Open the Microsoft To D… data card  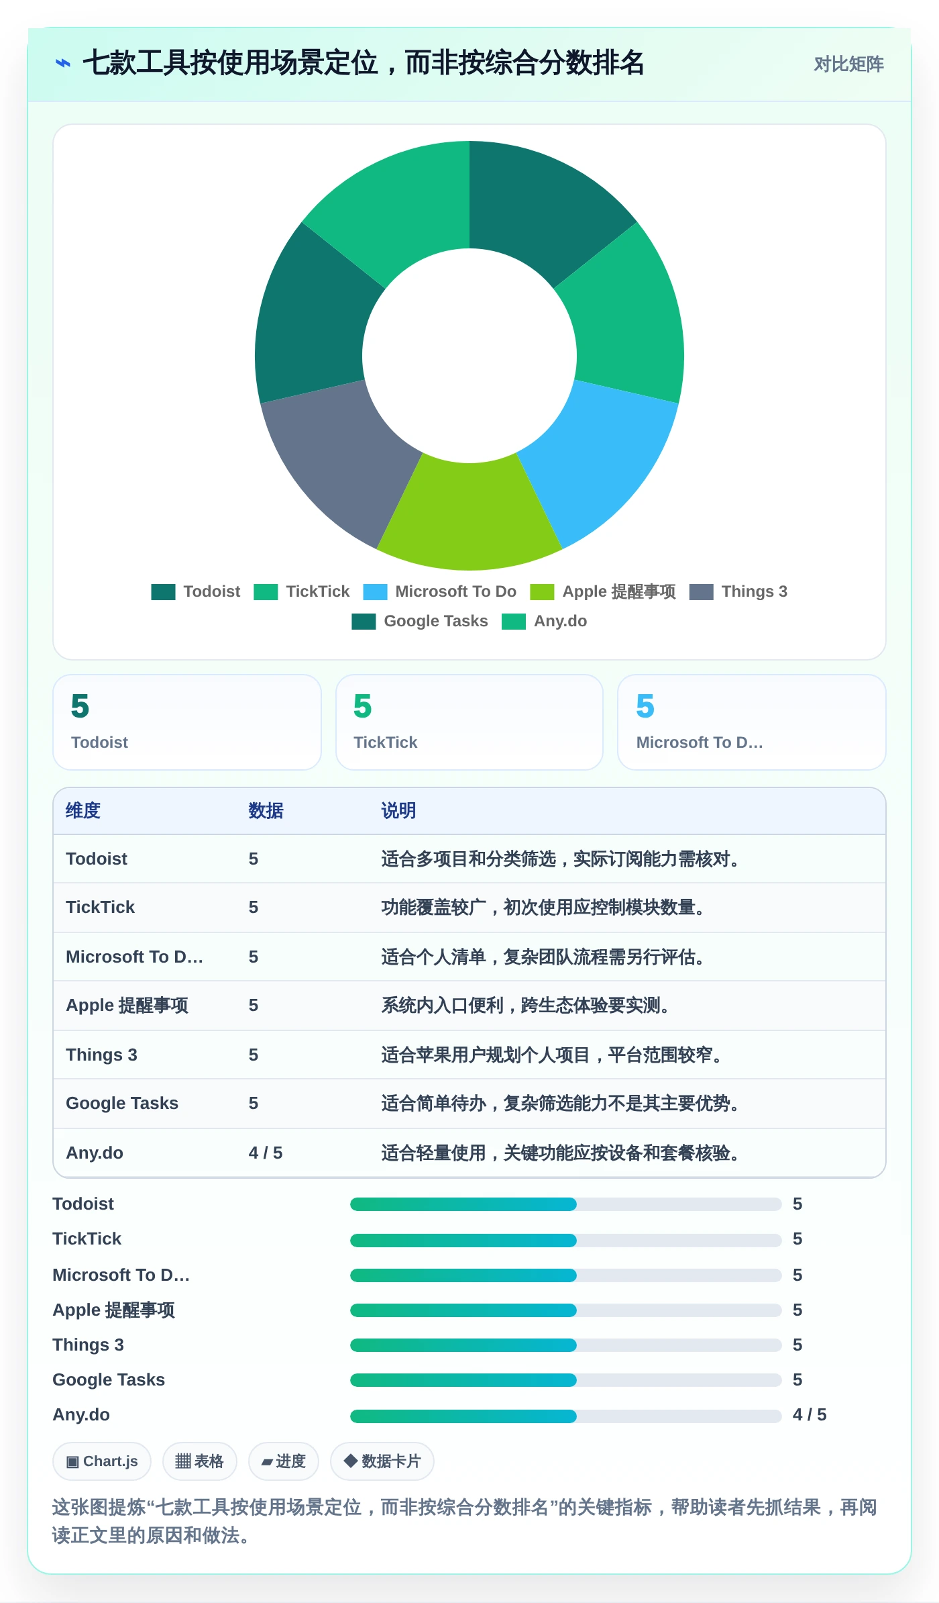tap(752, 722)
